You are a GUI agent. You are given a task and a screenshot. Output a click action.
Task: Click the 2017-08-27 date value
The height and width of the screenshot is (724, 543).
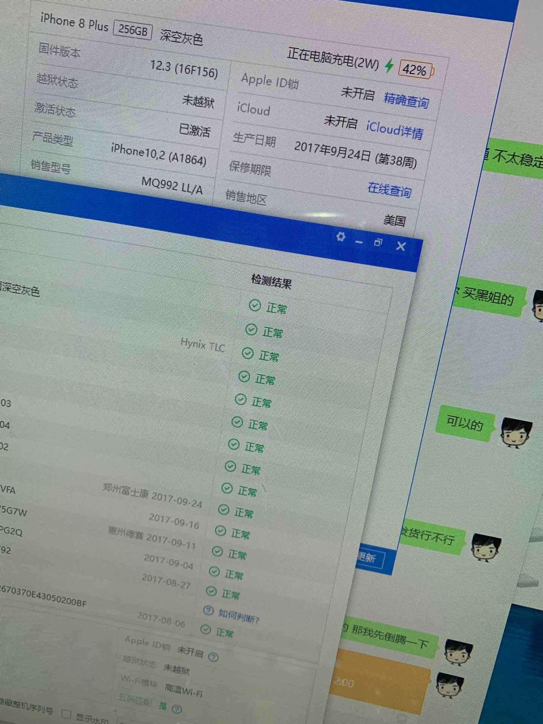(166, 581)
